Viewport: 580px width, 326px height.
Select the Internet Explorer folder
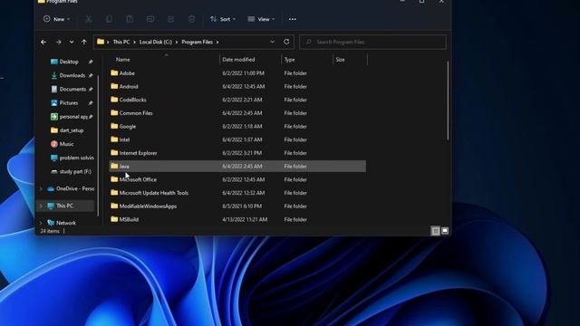(x=237, y=153)
